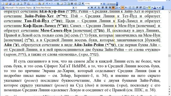Screen dimensions: 171x96
Task: Toggle bold (Ж) formatting
Action: pyautogui.click(x=92, y=7)
